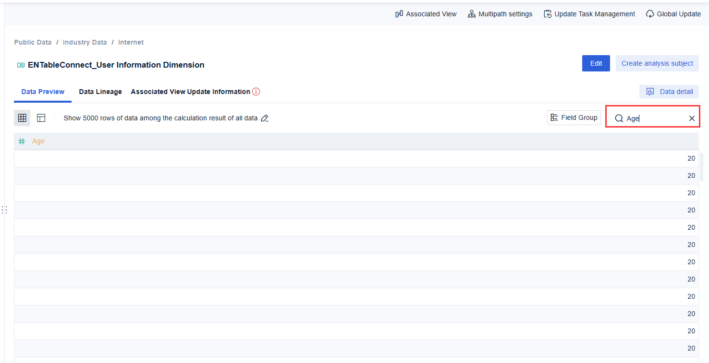Select the grid table view toggle
Image resolution: width=709 pixels, height=363 pixels.
[22, 118]
